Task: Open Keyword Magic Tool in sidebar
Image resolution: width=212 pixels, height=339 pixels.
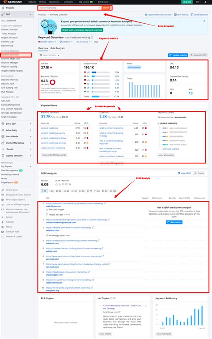Action: click(11, 59)
